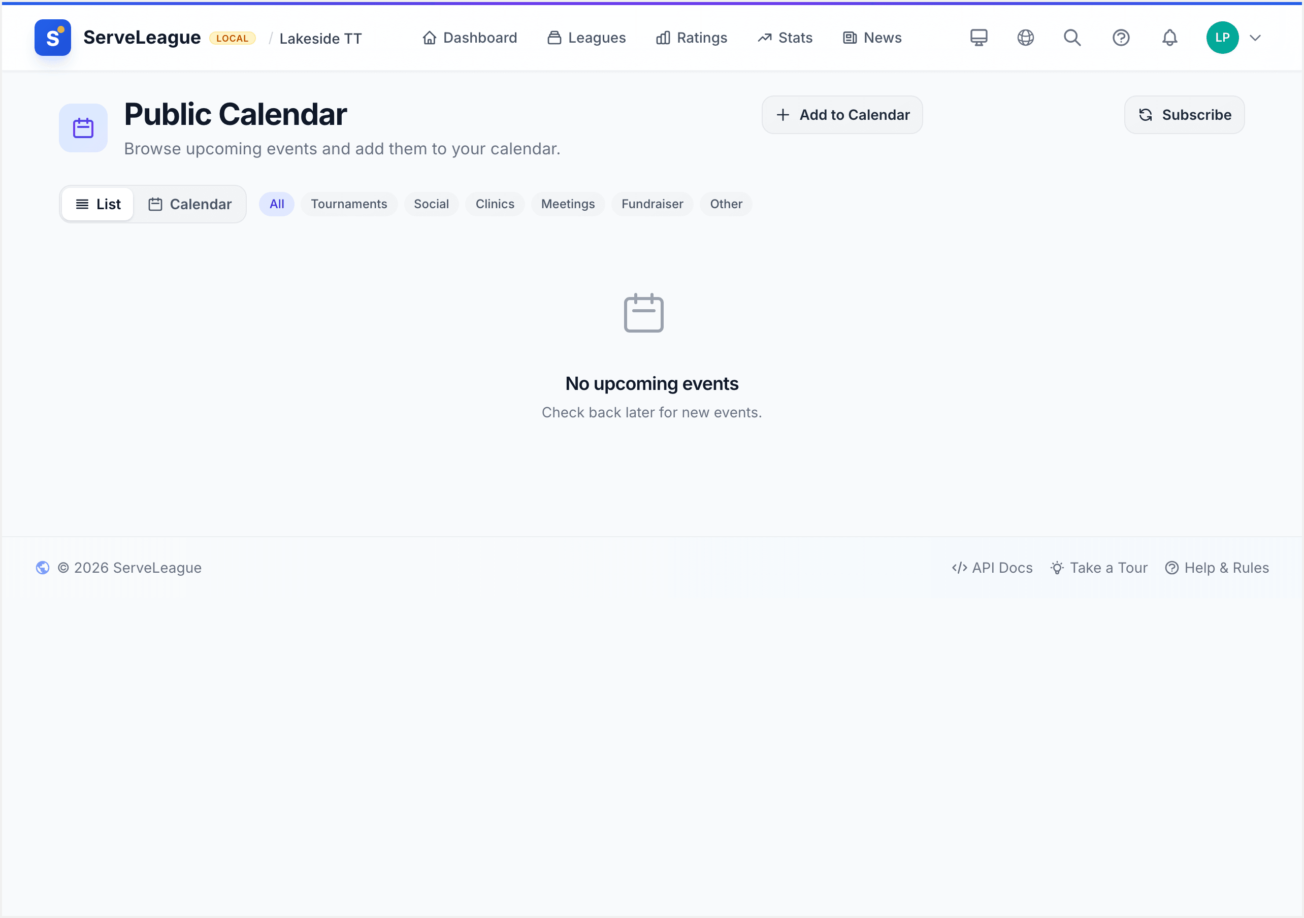Click the empty state calendar icon

(x=643, y=313)
